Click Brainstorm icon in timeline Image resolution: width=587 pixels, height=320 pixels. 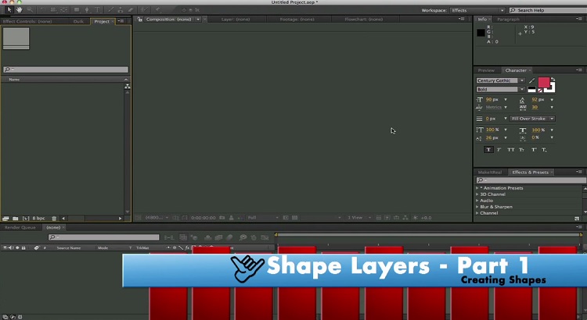[243, 237]
